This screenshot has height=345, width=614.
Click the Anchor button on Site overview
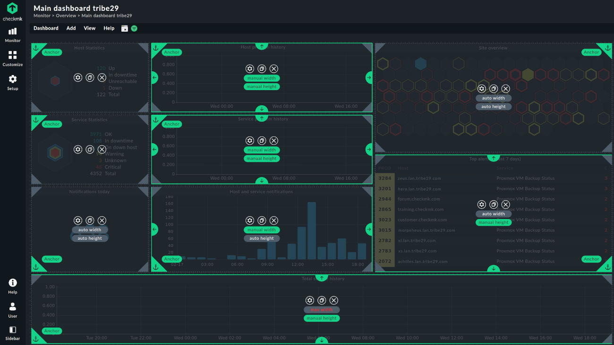click(x=591, y=52)
